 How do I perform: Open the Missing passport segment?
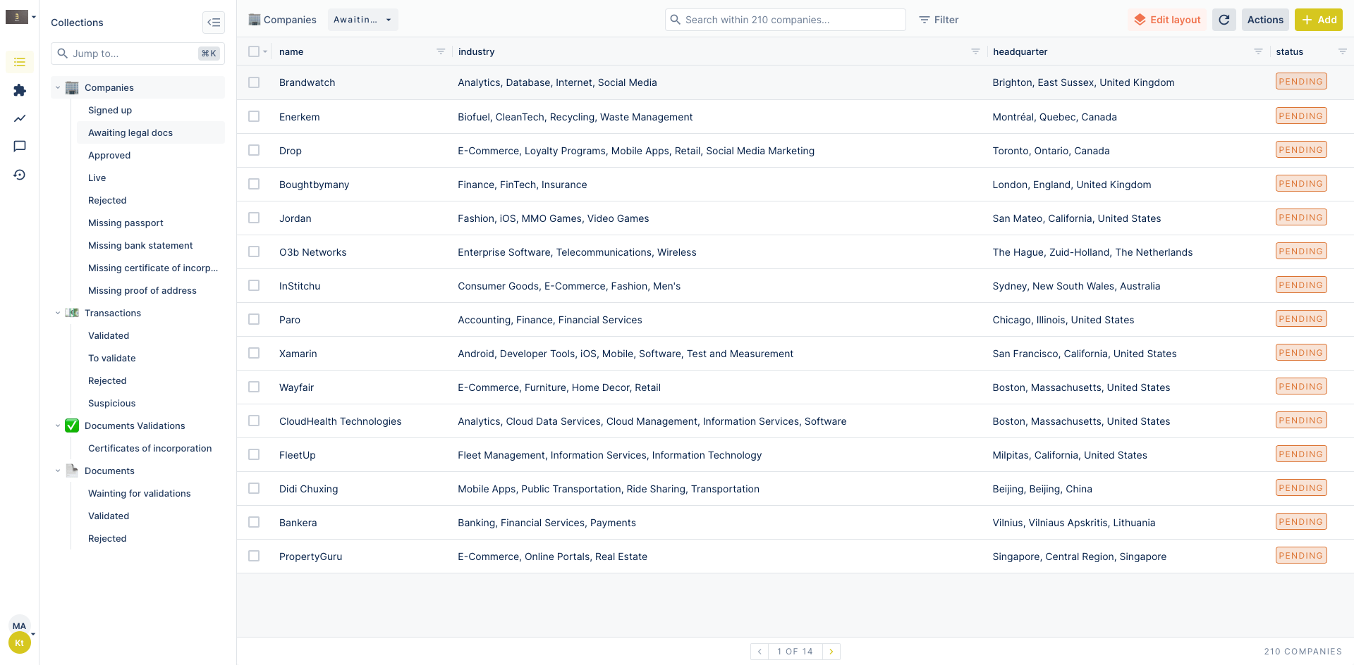point(126,223)
